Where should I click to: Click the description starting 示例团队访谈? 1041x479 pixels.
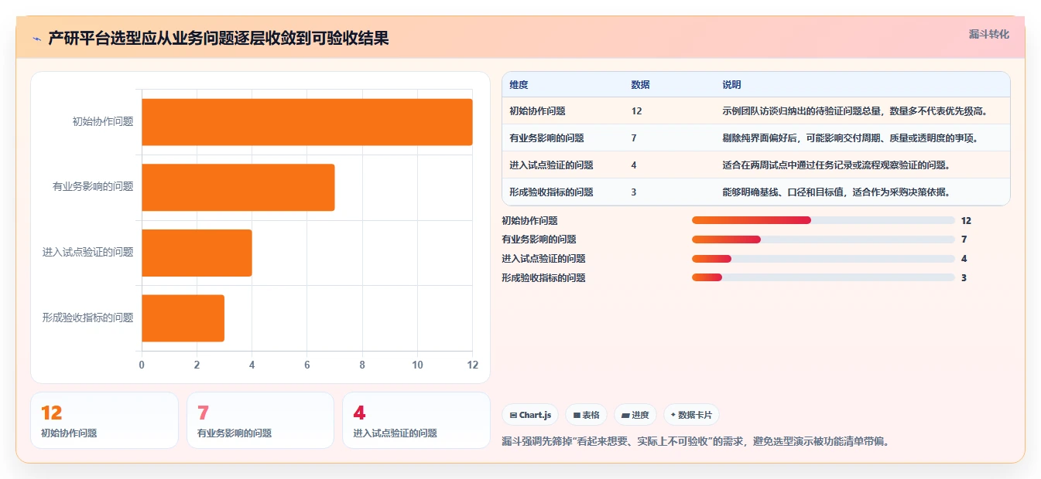point(855,111)
